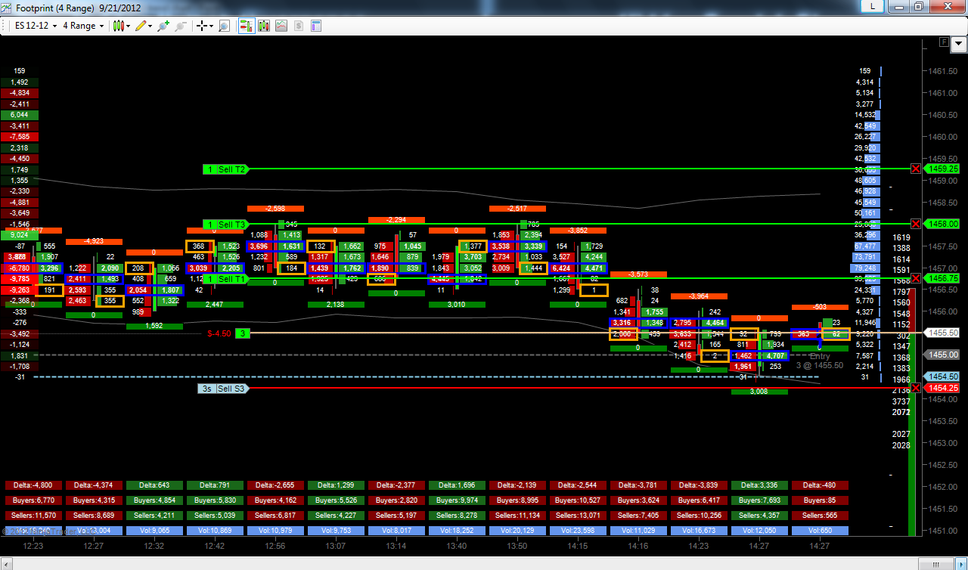Image resolution: width=968 pixels, height=570 pixels.
Task: Open the chart style candlestick tool
Action: [x=118, y=26]
